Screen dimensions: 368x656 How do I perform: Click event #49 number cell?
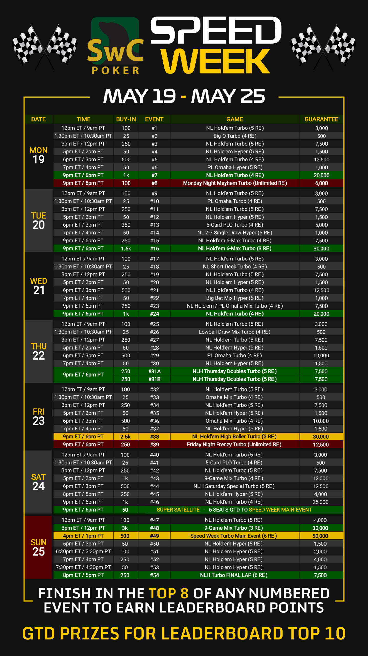154,536
